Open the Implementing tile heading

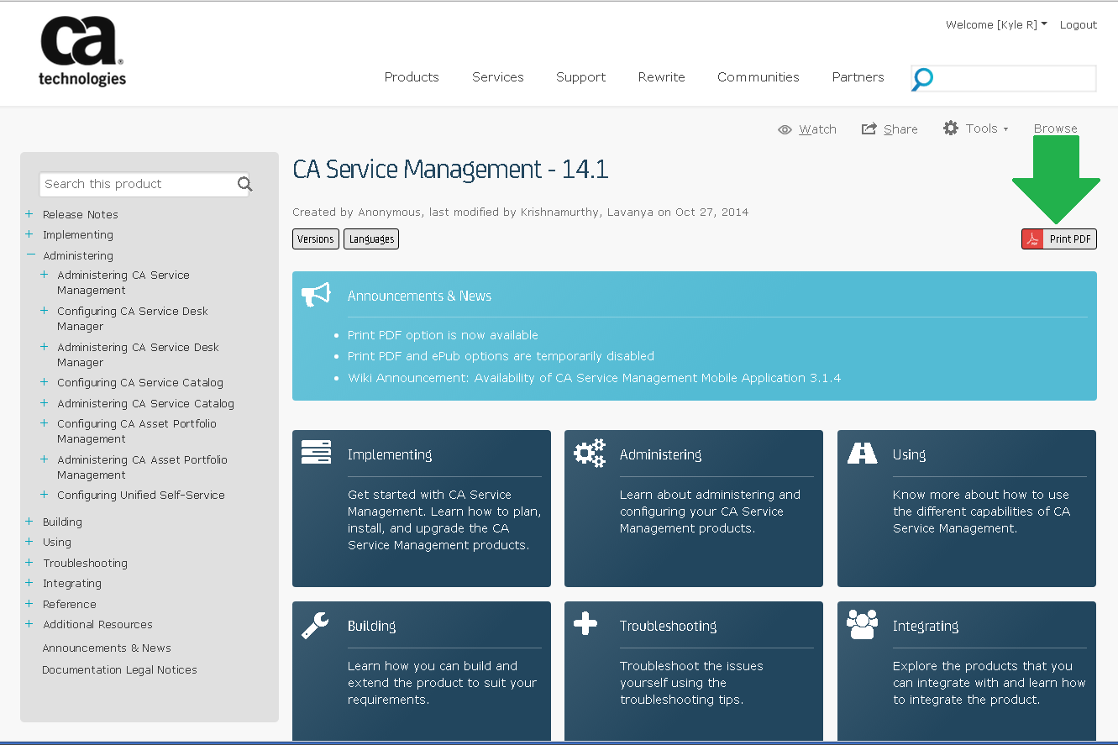coord(390,454)
